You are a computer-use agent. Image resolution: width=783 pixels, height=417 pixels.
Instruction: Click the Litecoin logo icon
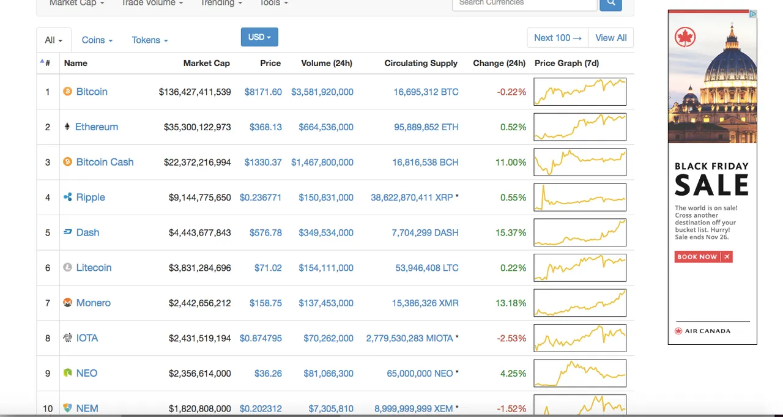(68, 268)
